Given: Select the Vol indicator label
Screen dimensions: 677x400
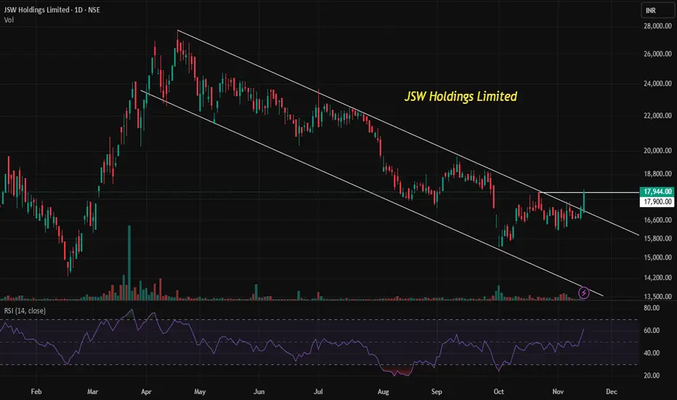Looking at the screenshot, I should (9, 20).
